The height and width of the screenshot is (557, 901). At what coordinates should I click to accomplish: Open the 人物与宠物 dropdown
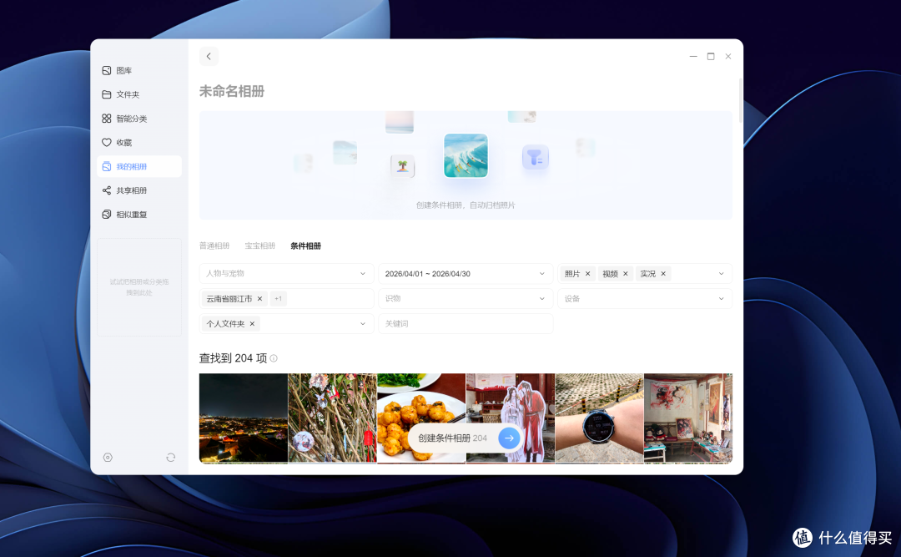point(286,274)
